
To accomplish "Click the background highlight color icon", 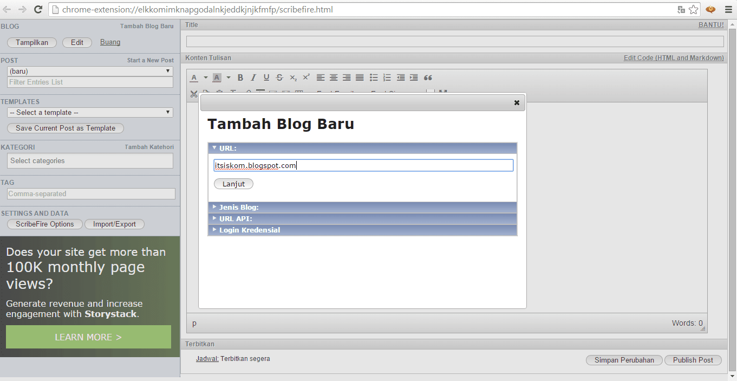I will 217,78.
